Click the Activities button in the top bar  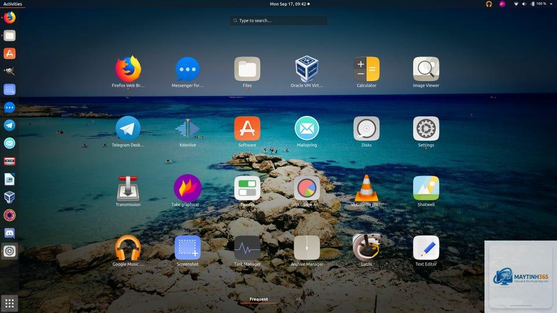[x=12, y=4]
